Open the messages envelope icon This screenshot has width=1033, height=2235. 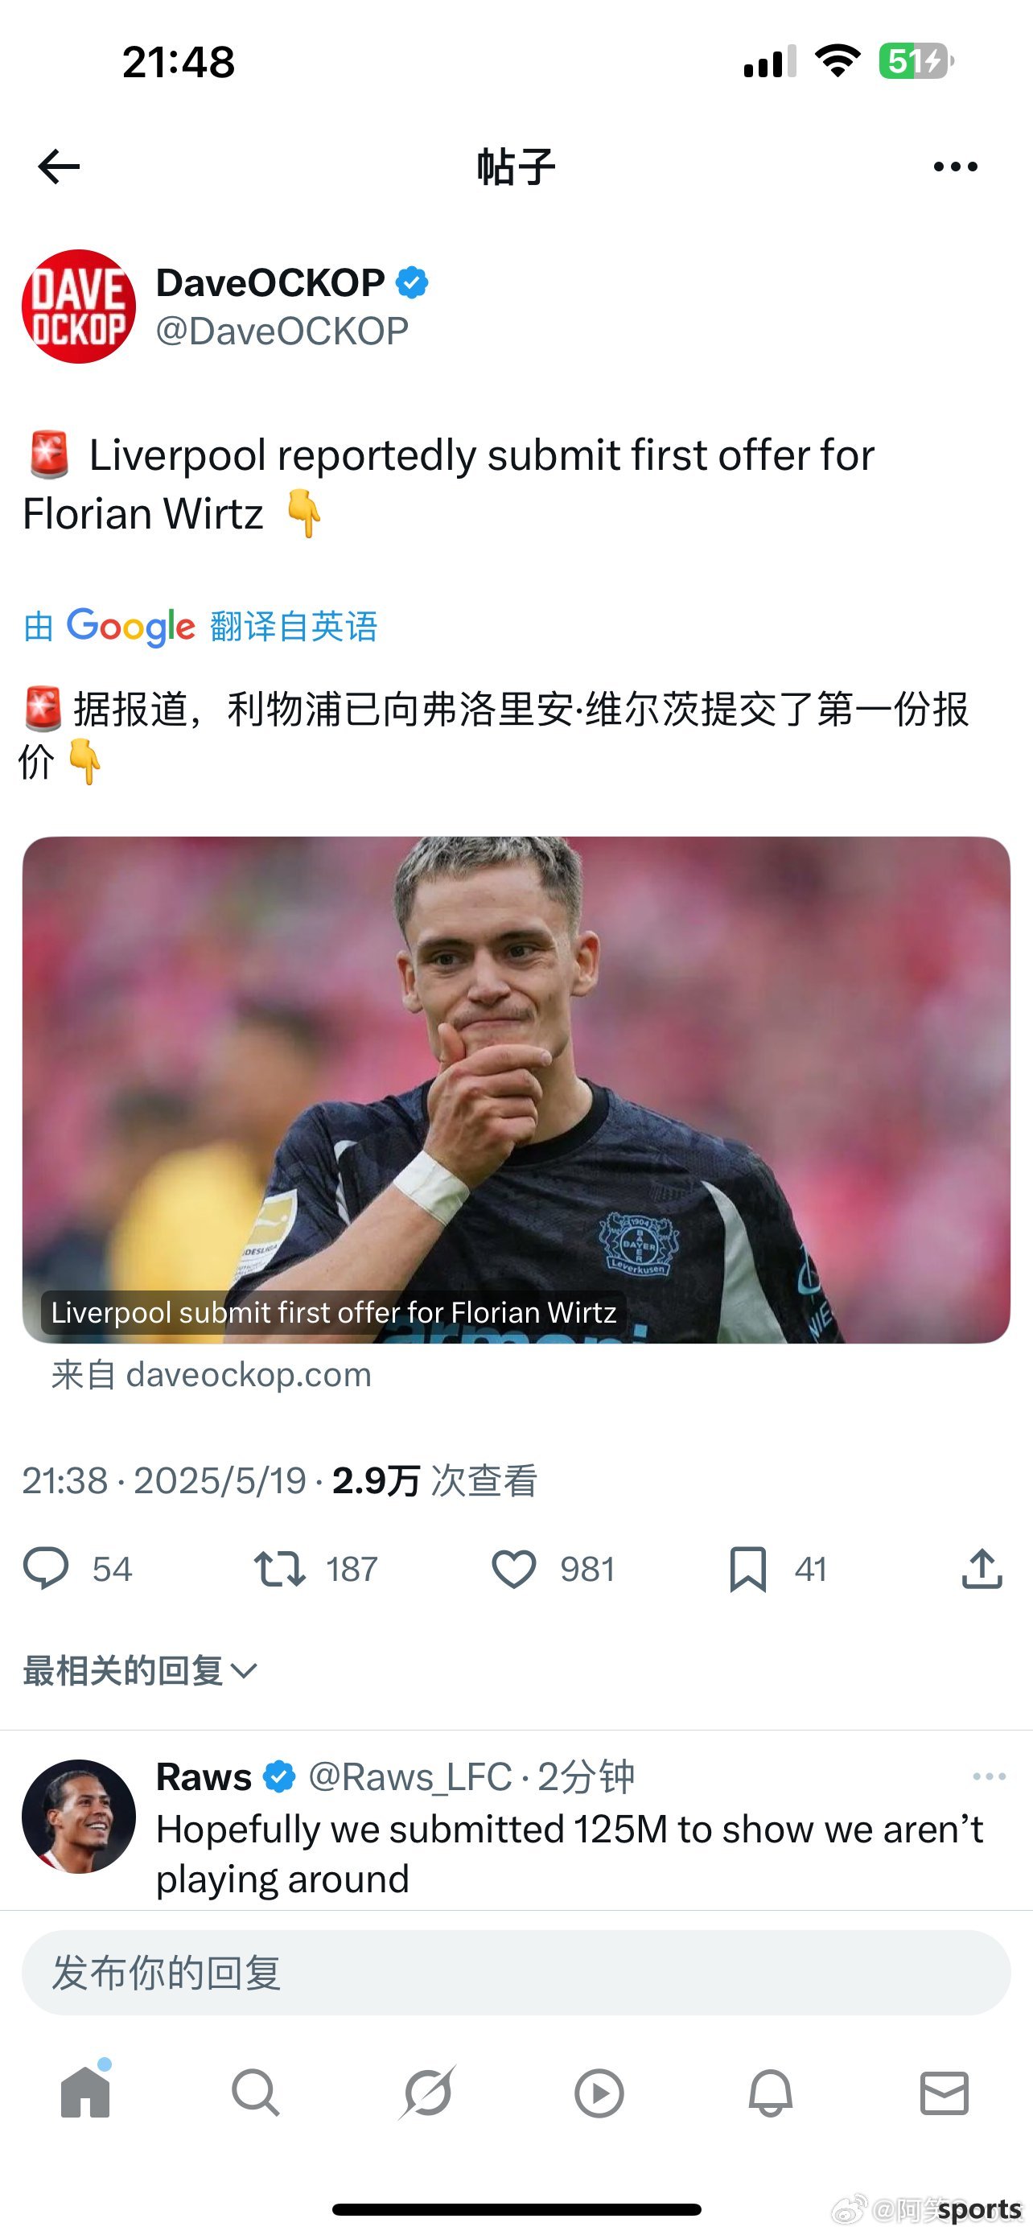944,2093
